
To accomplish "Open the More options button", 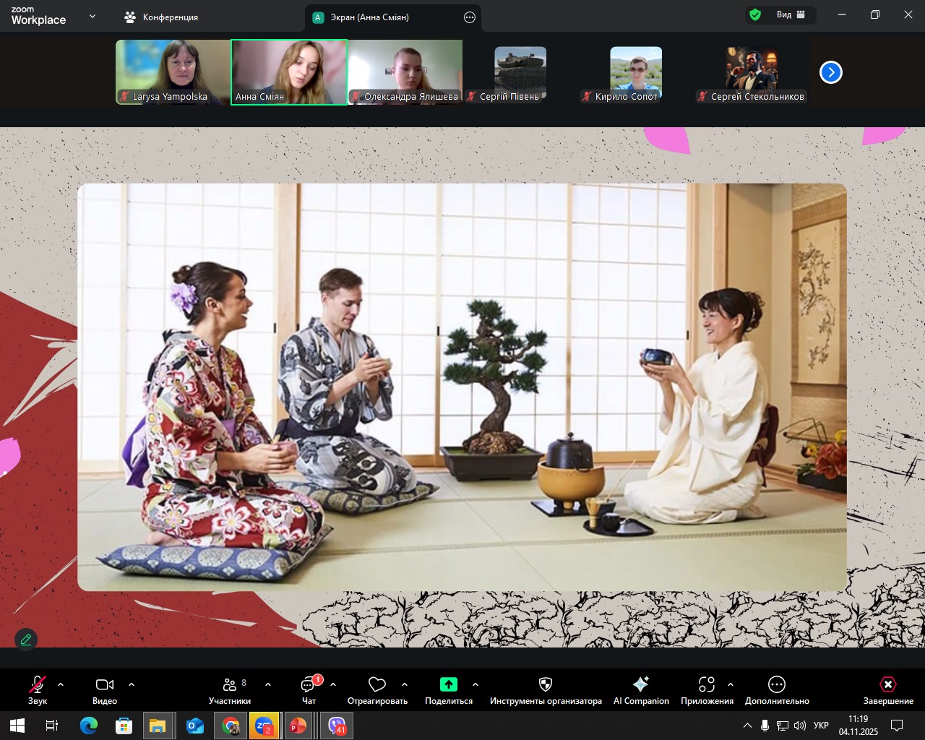I will [777, 690].
